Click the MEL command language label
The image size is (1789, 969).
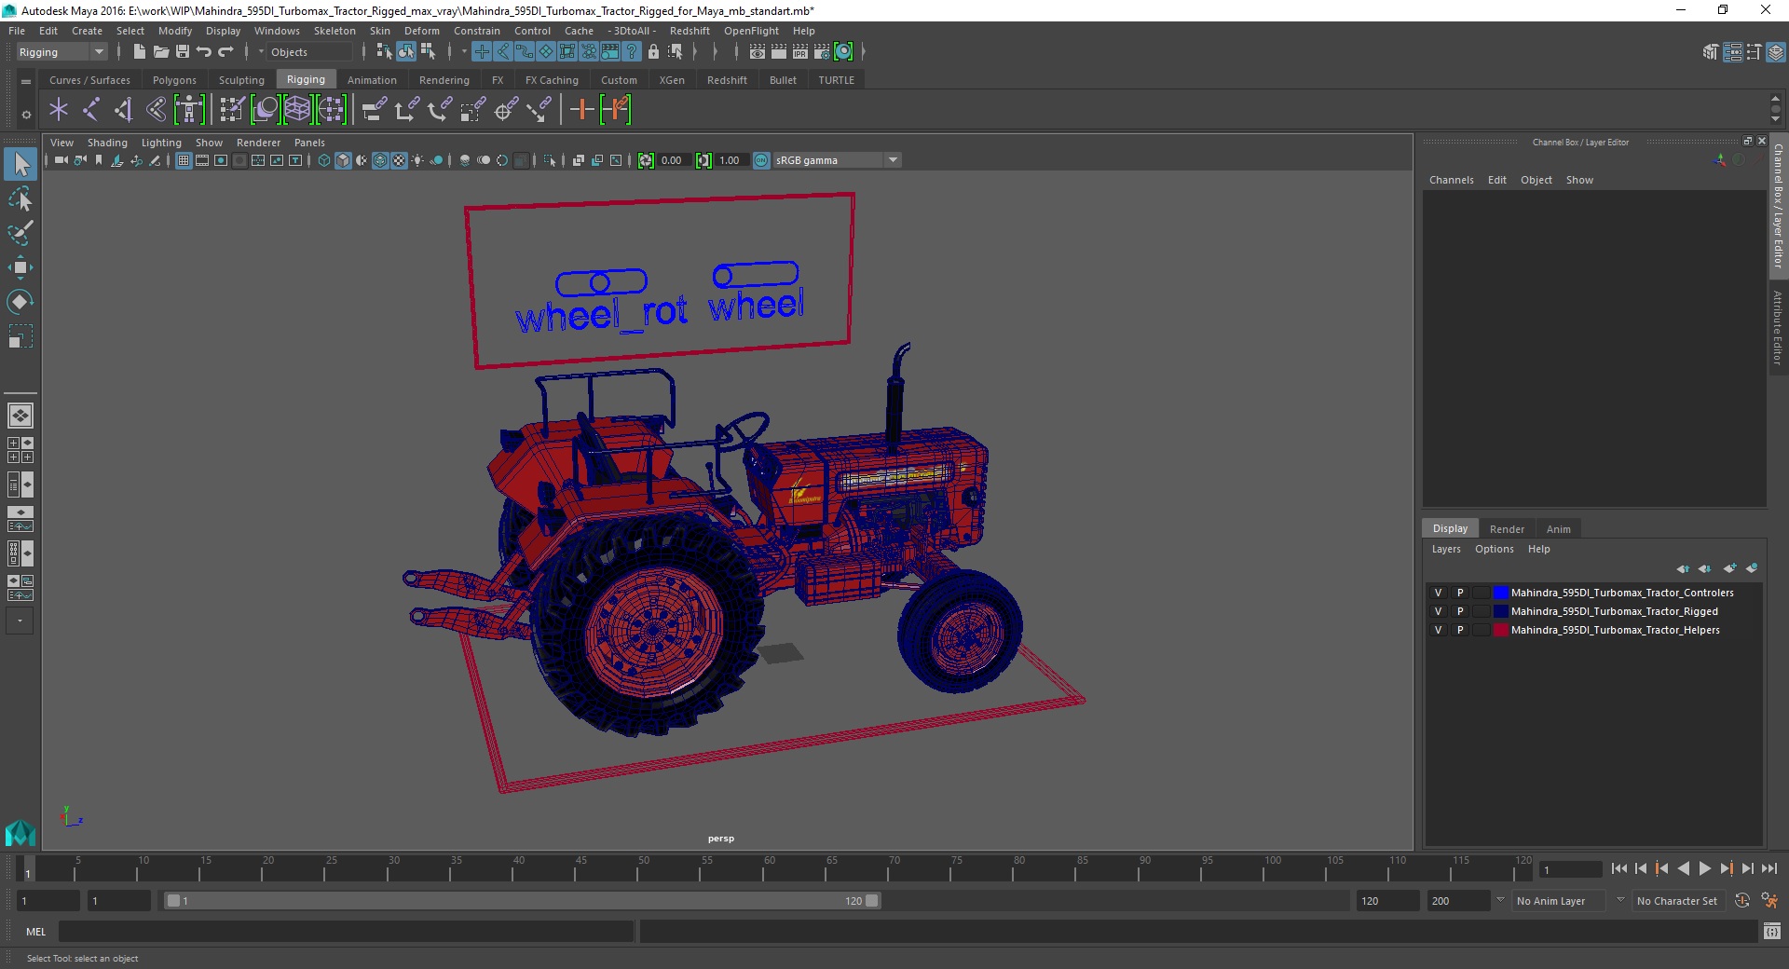pos(35,932)
